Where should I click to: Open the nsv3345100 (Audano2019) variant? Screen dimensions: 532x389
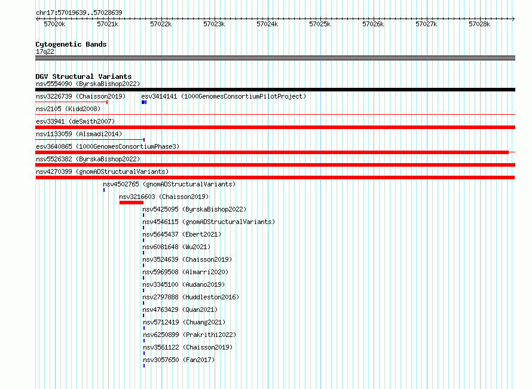(184, 284)
